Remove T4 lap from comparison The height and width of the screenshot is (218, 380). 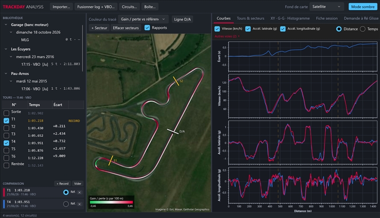pos(79,204)
